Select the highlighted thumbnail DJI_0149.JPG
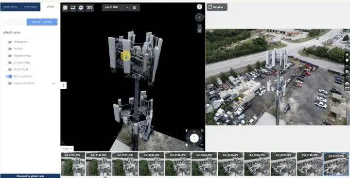This screenshot has height=178, width=350. (x=336, y=164)
